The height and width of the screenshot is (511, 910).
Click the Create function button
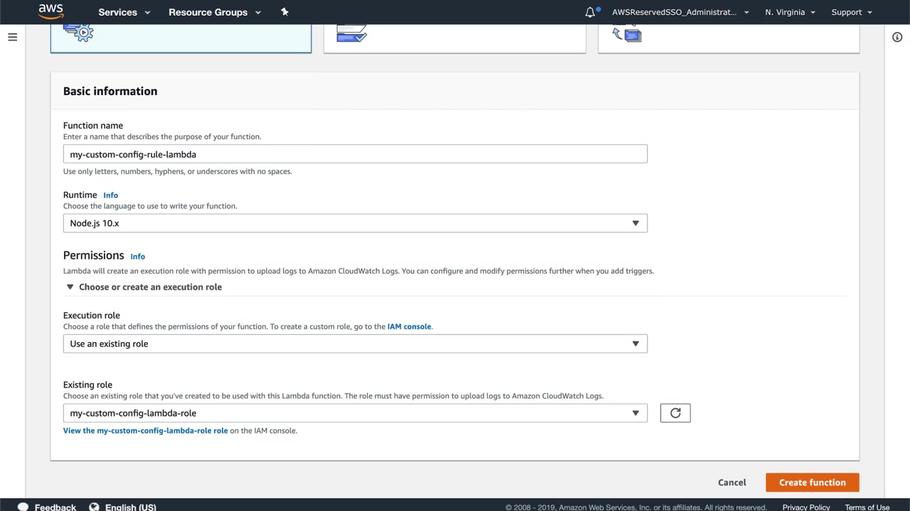tap(812, 483)
